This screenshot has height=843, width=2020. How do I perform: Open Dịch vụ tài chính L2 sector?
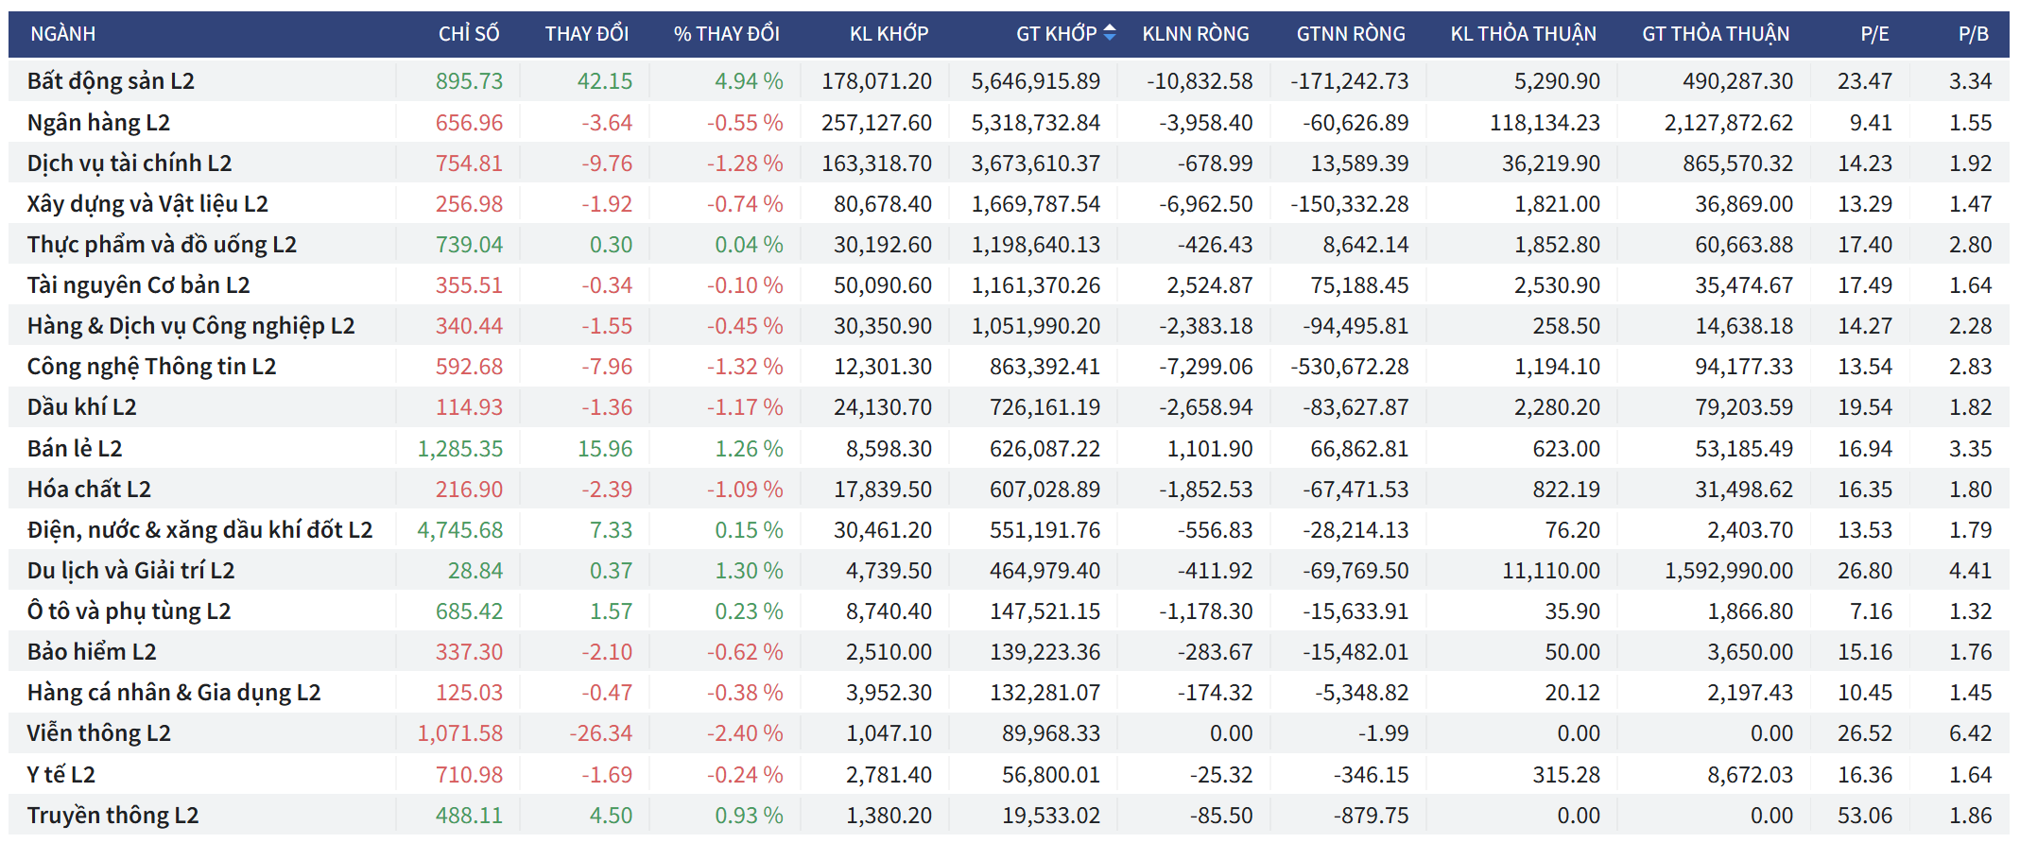pyautogui.click(x=129, y=163)
